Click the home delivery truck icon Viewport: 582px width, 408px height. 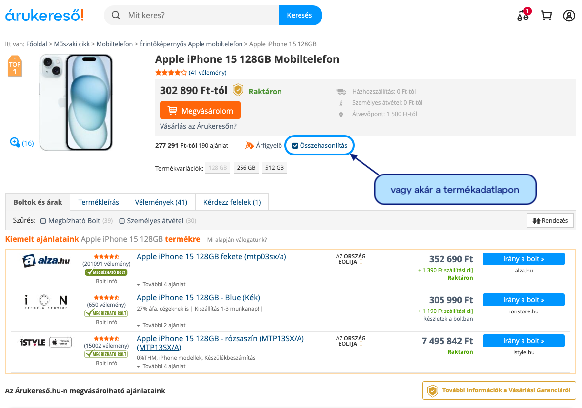click(x=341, y=91)
